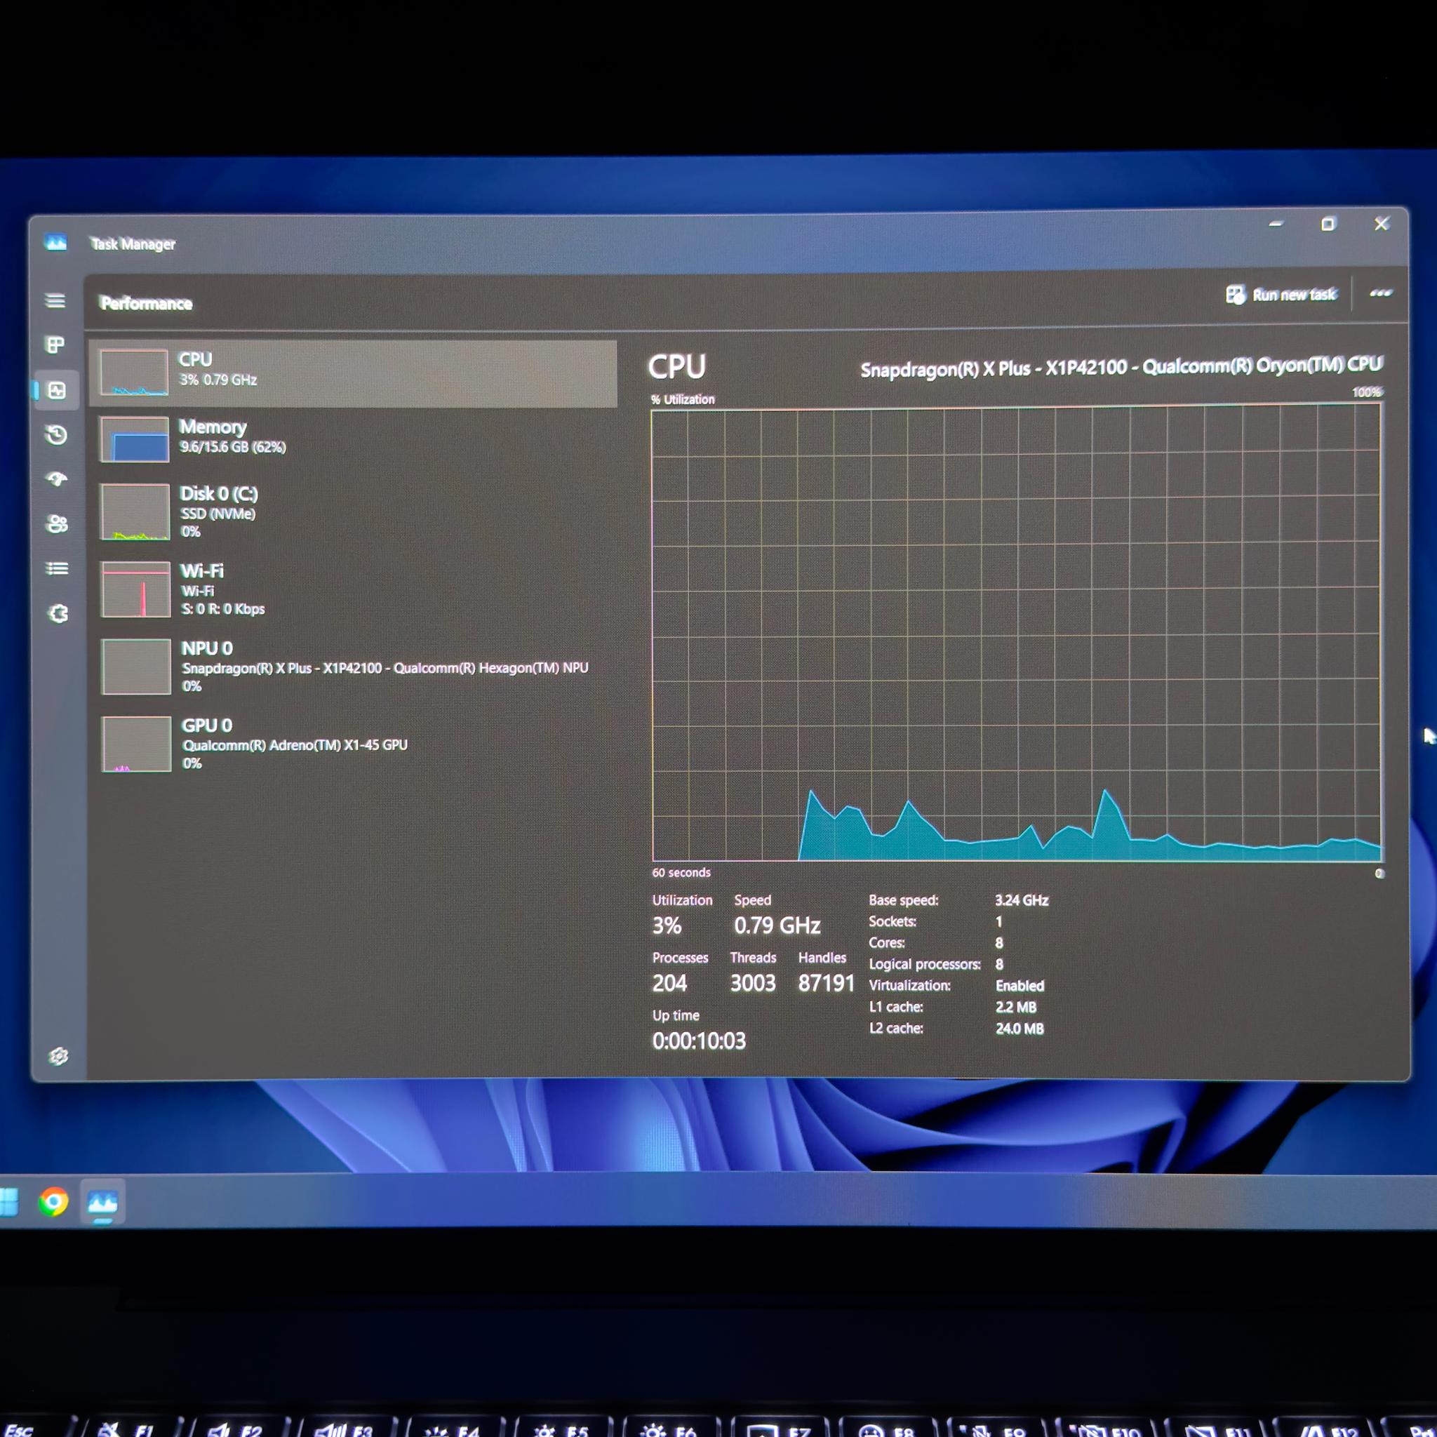This screenshot has width=1437, height=1437.
Task: Click the "60 seconds" graph label
Action: 681,872
